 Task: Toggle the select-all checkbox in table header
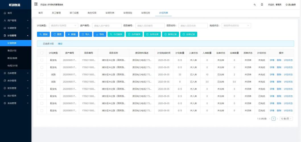42,53
